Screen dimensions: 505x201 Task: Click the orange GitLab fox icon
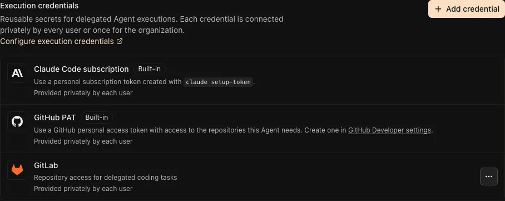[17, 170]
